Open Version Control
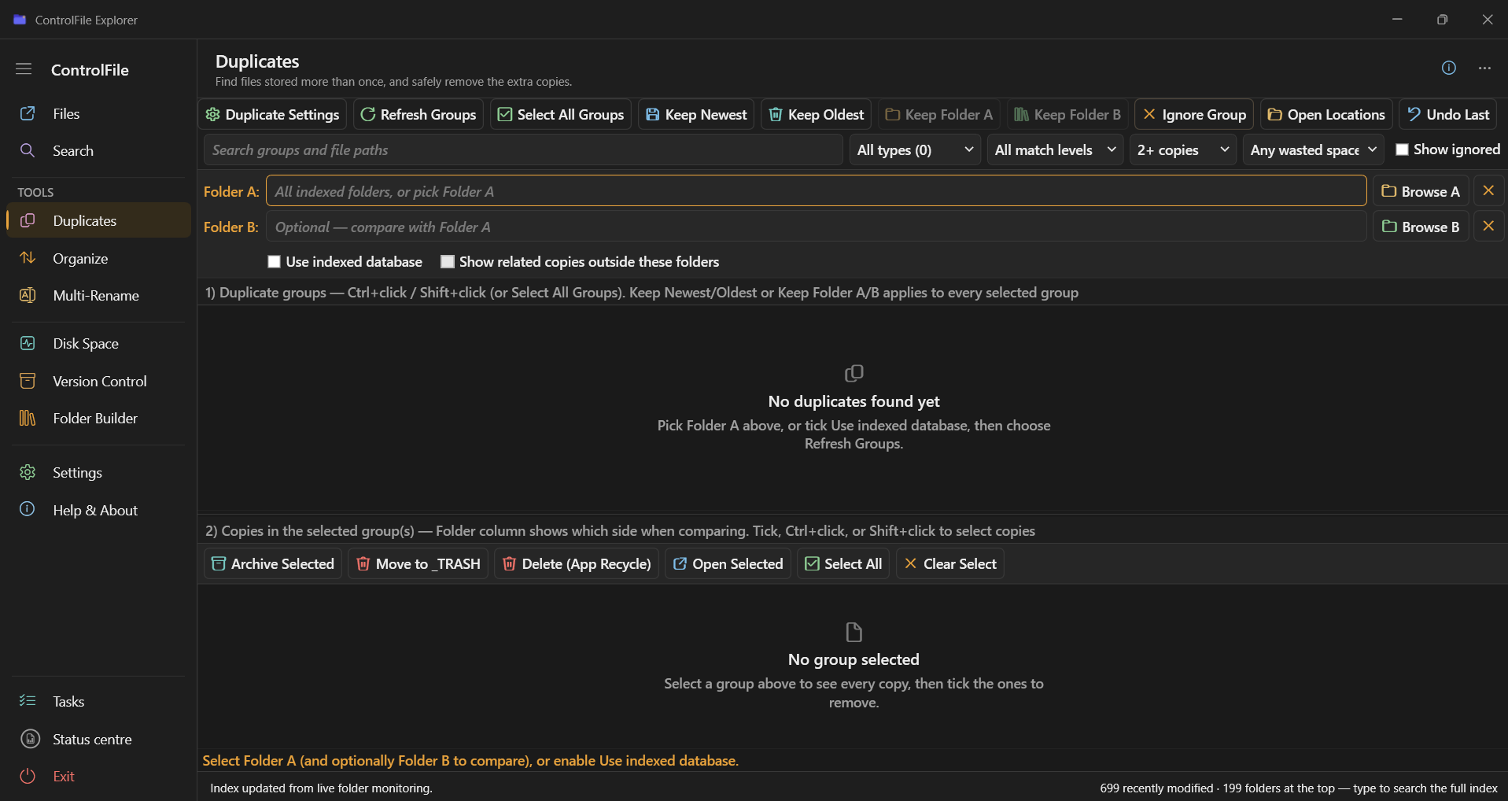The image size is (1508, 801). [98, 382]
